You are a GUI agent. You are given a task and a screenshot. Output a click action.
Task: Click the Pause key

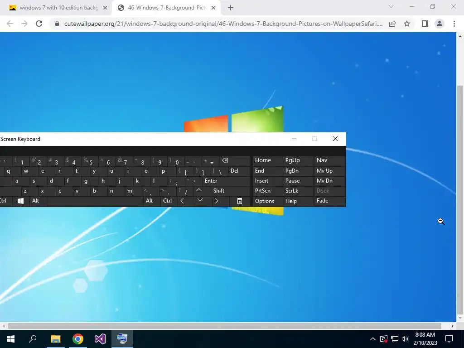coord(298,181)
